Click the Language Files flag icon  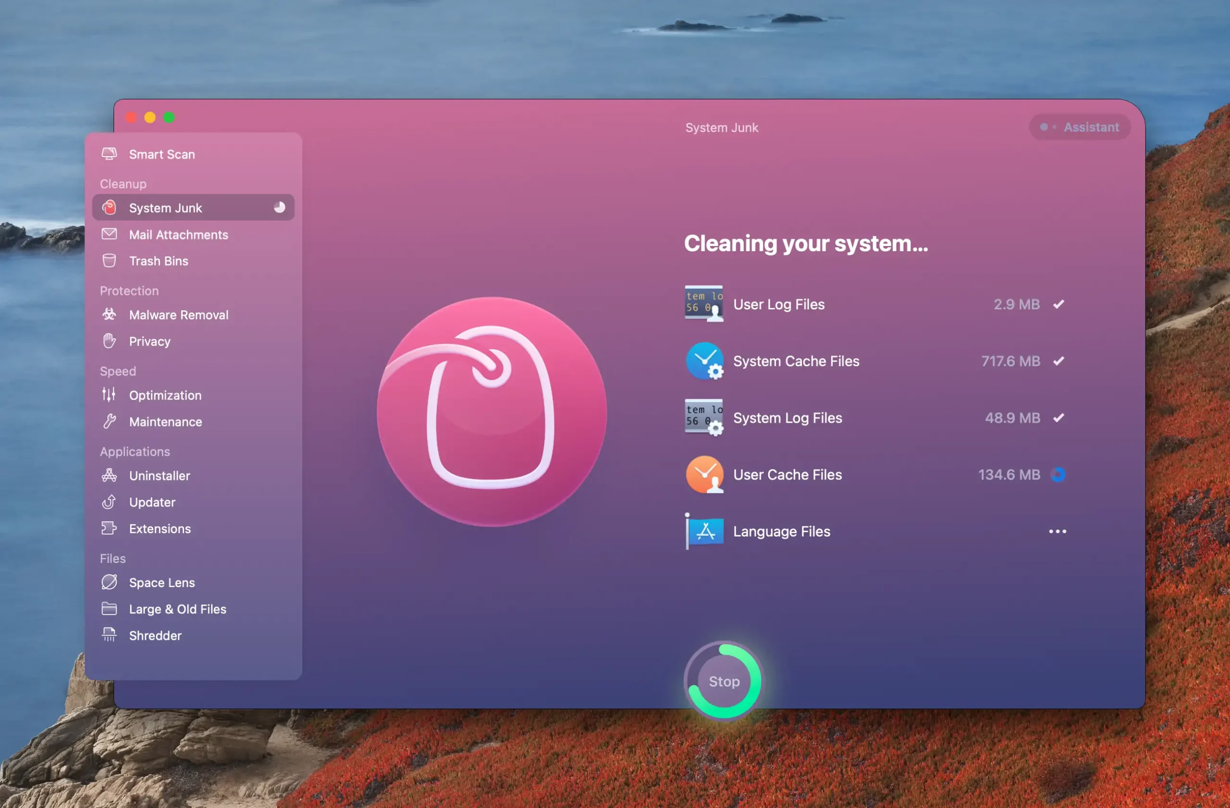click(704, 531)
